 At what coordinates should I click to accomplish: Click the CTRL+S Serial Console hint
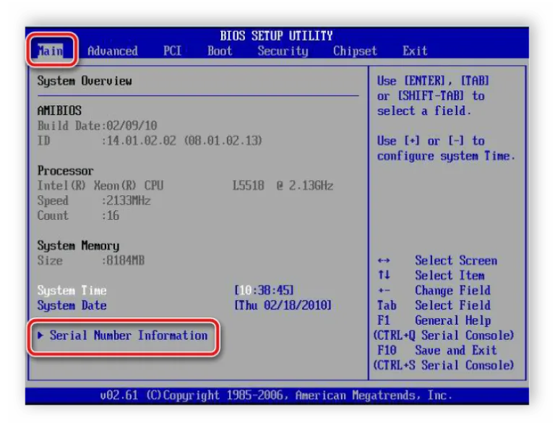[x=444, y=365]
